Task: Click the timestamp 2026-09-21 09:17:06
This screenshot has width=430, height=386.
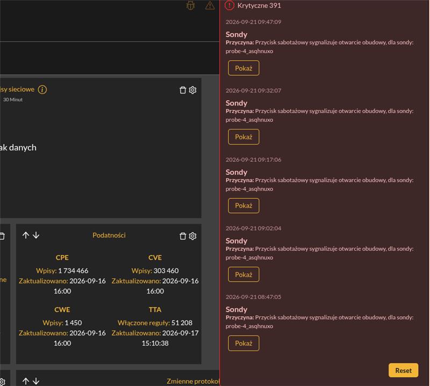Action: (253, 160)
